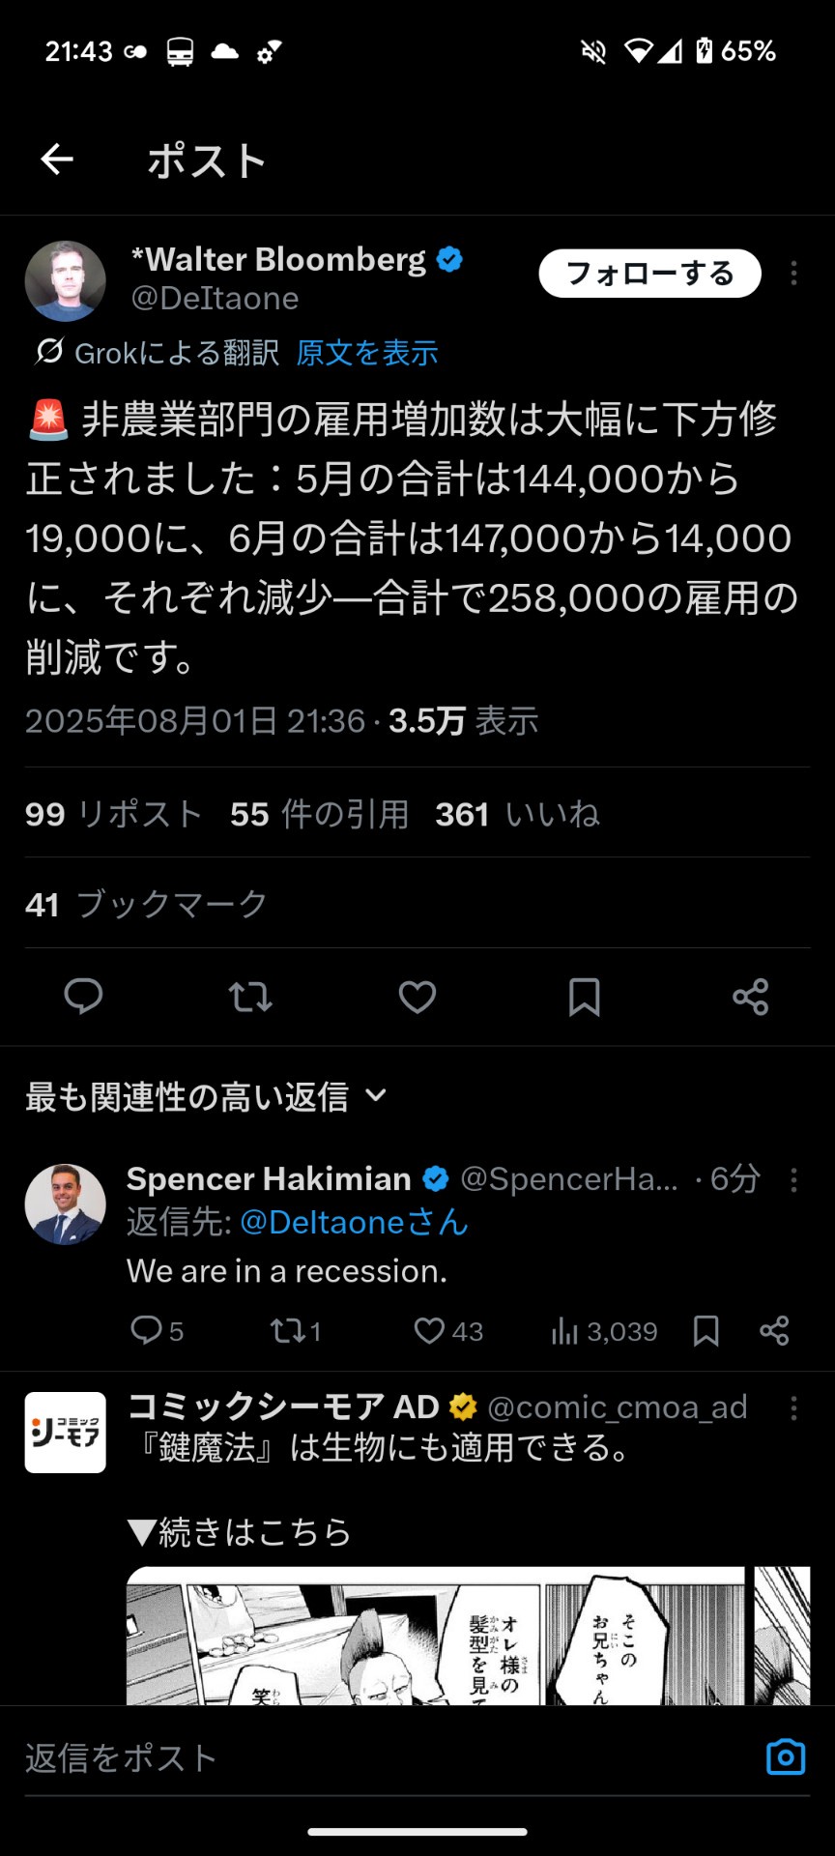Show original text via 原文を表示
The image size is (835, 1856).
367,353
